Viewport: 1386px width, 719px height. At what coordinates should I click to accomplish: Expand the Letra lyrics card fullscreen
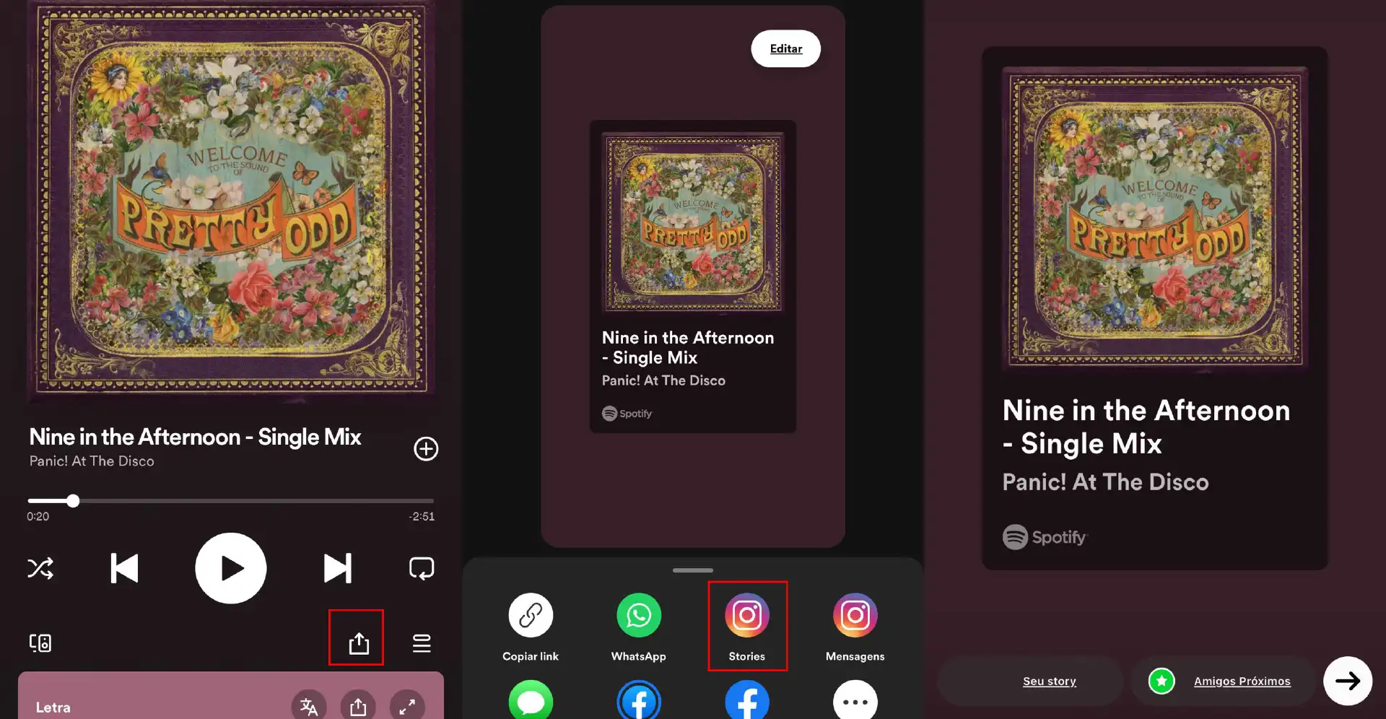407,706
